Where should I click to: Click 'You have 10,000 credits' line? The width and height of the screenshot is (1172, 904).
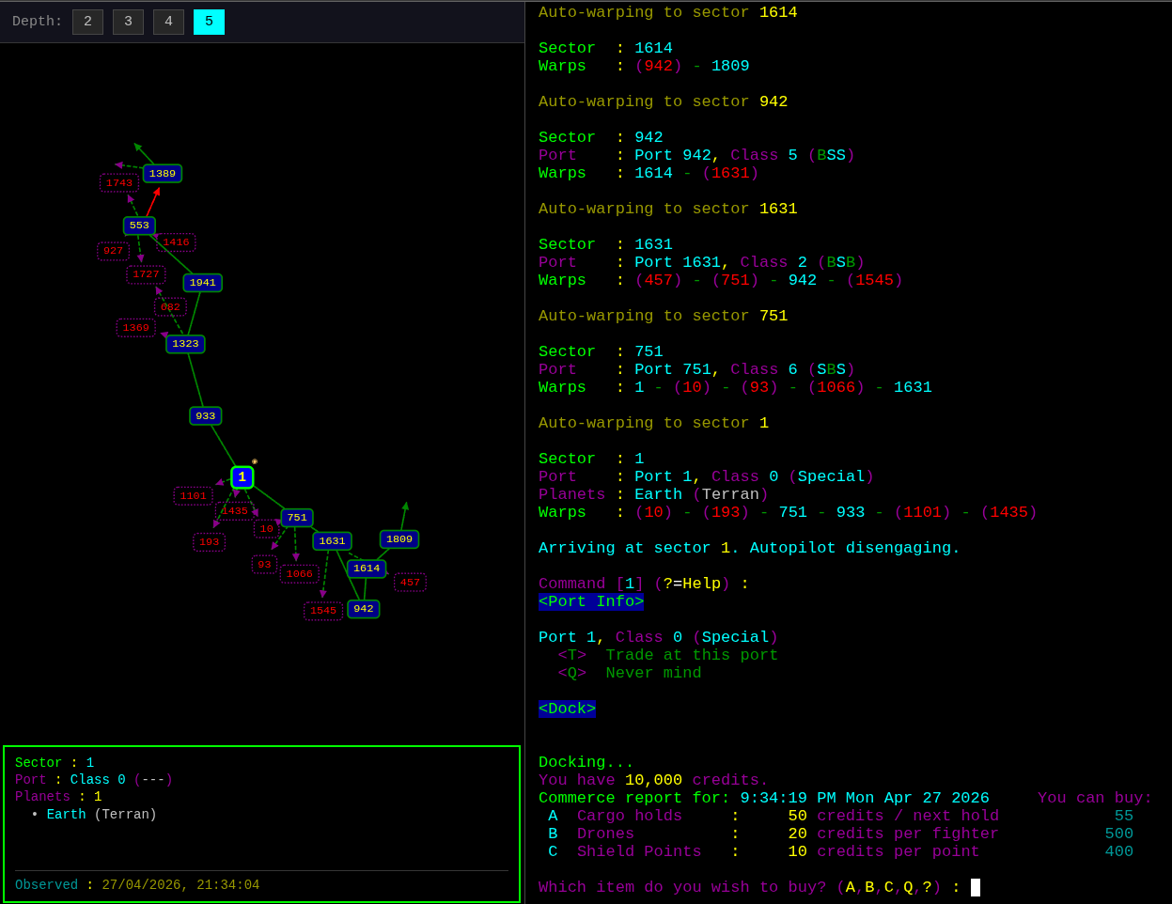point(654,781)
